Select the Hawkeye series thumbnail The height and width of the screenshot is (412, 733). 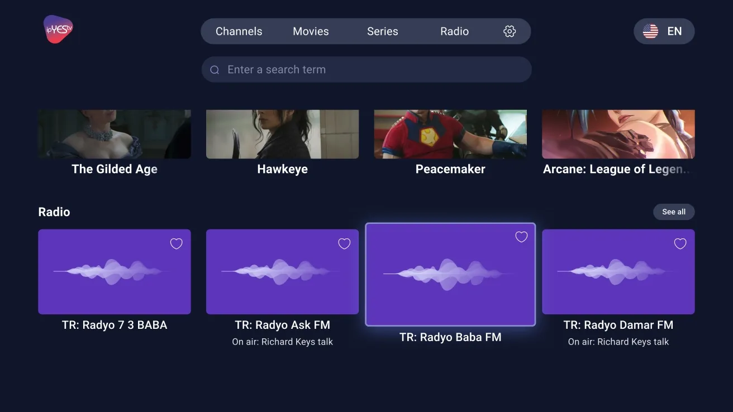(283, 134)
